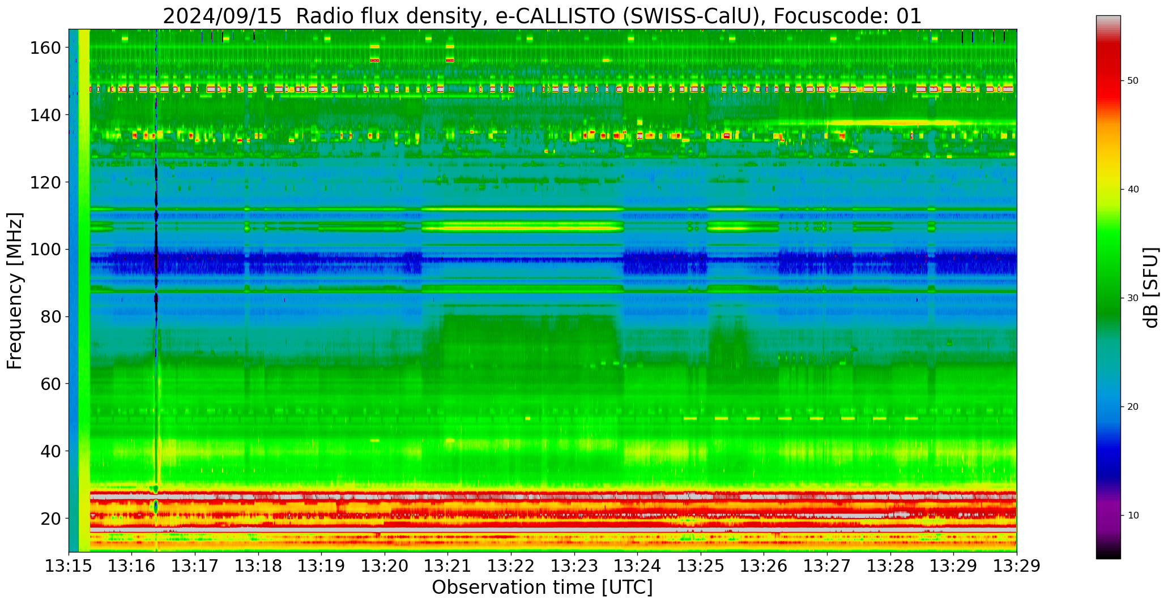This screenshot has height=604, width=1168.
Task: Click the 13:21 time tick label
Action: click(448, 566)
